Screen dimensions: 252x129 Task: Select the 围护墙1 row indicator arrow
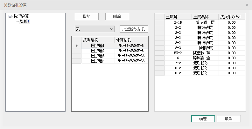pos(76,46)
